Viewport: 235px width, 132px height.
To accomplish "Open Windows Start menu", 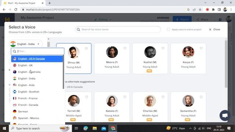I will pyautogui.click(x=4, y=128).
